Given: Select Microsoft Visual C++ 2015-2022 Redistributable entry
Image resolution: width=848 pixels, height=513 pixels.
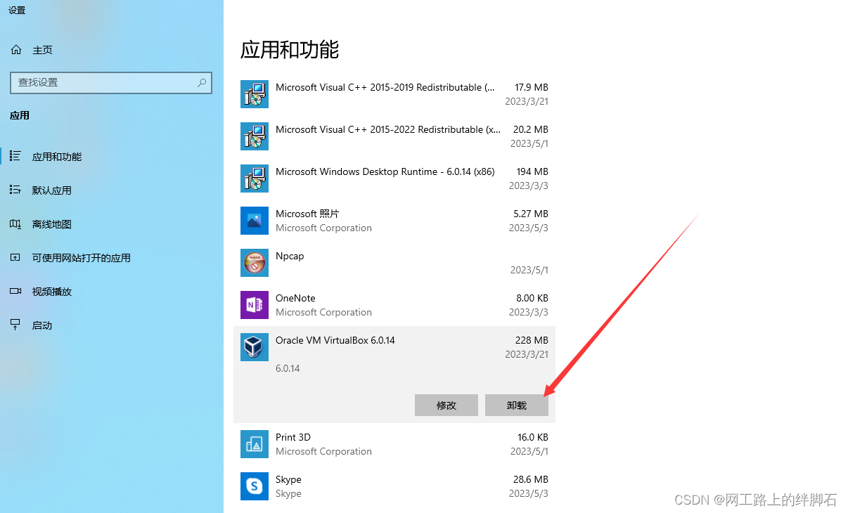Looking at the screenshot, I should coord(394,136).
